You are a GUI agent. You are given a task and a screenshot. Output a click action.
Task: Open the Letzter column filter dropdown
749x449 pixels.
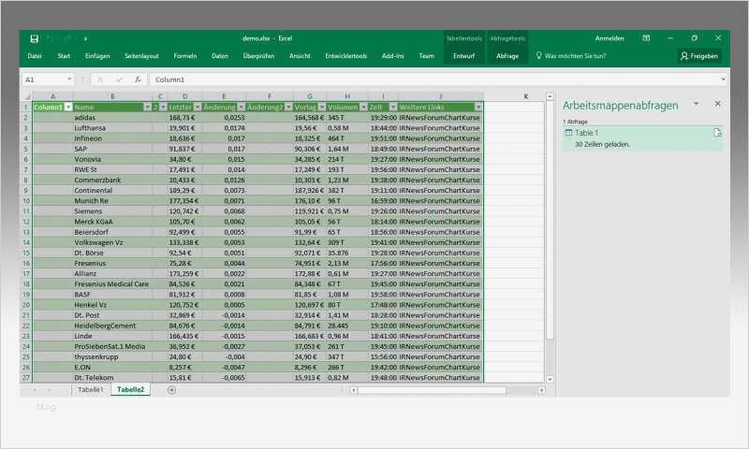[198, 107]
